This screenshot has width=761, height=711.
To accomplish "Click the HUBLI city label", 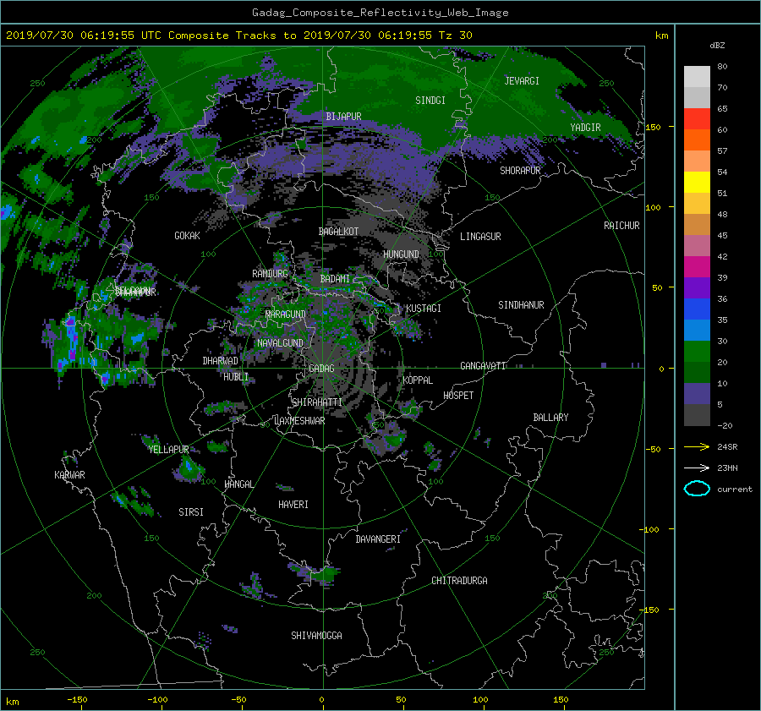I will coord(236,377).
